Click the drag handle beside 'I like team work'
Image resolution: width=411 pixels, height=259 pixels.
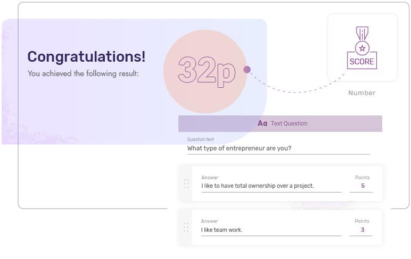coord(186,227)
